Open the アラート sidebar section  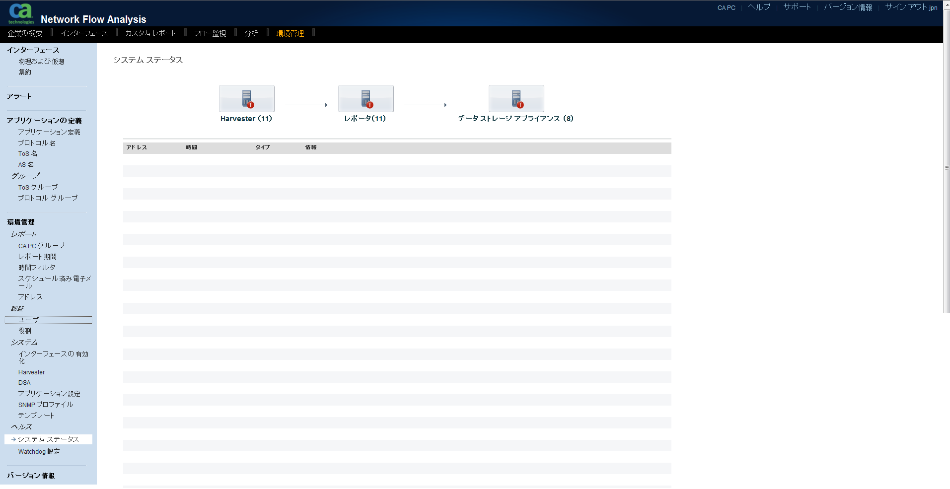[19, 96]
